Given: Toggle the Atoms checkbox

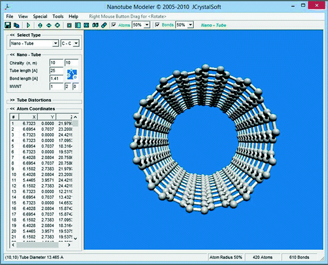Looking at the screenshot, I should (x=114, y=25).
